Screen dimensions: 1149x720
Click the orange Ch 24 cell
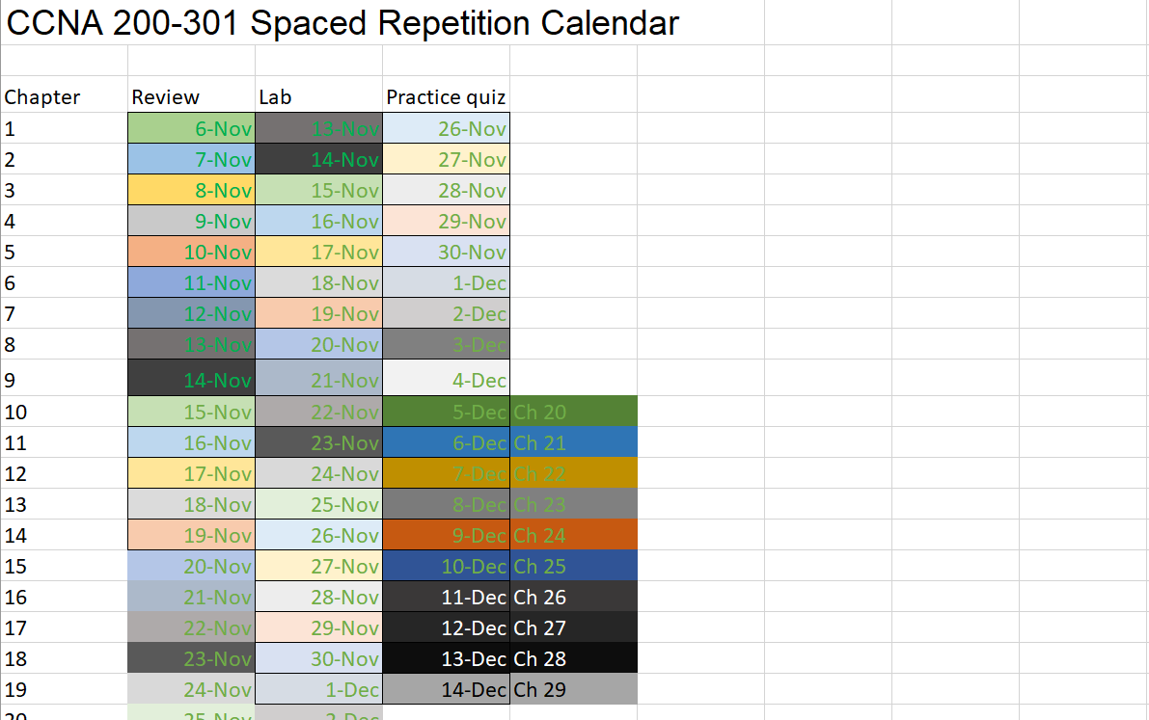click(x=573, y=535)
